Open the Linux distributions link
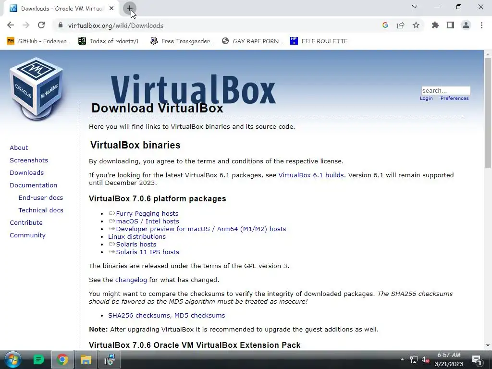 coord(137,236)
